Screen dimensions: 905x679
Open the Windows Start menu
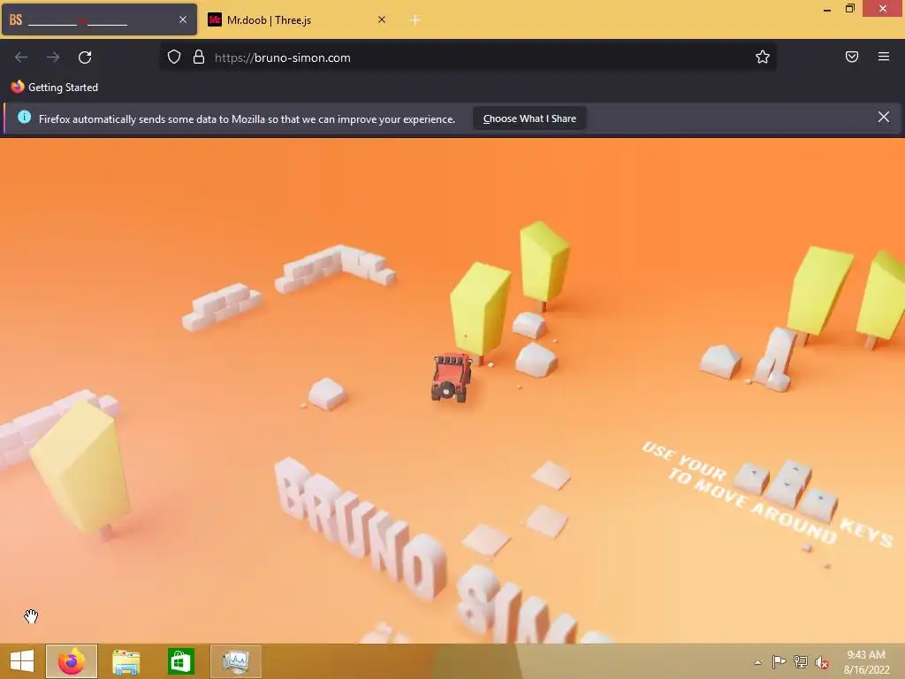22,661
